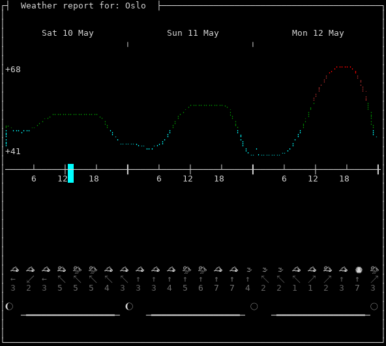
Task: Click the wind speed value 6
Action: (x=201, y=288)
